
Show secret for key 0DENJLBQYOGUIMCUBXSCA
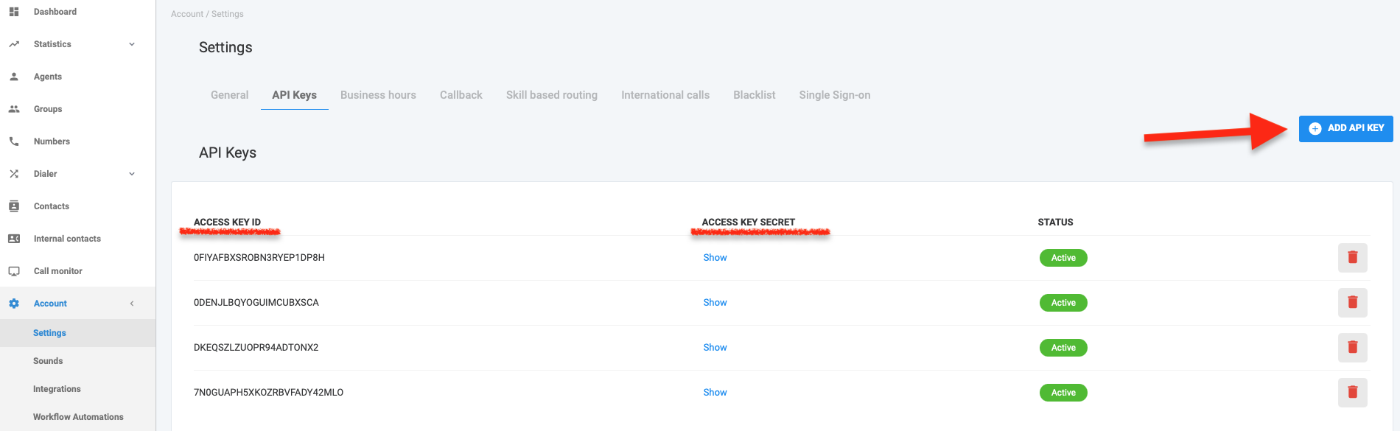715,302
